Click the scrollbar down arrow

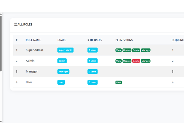click(1, 121)
